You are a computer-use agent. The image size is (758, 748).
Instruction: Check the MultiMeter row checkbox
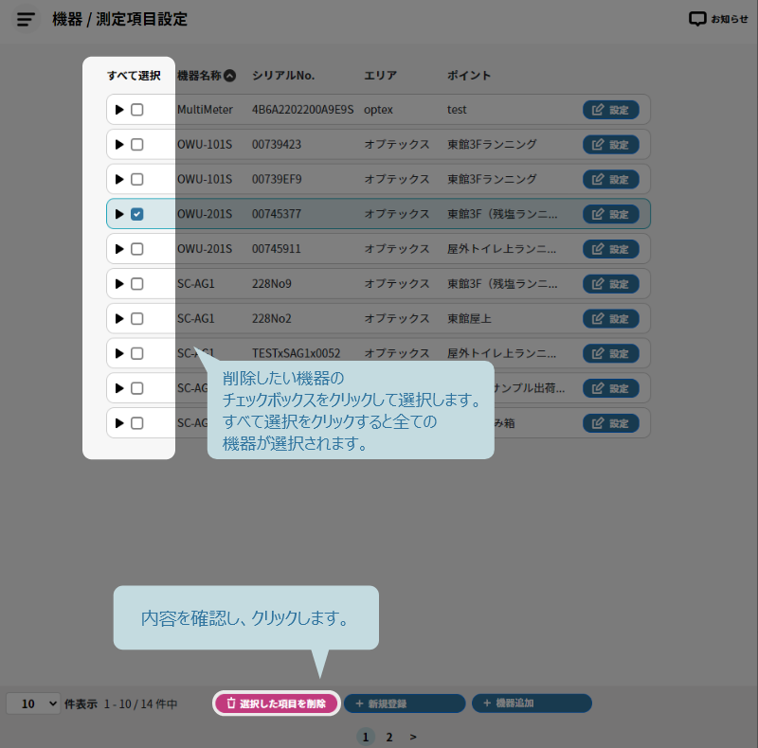pos(137,110)
